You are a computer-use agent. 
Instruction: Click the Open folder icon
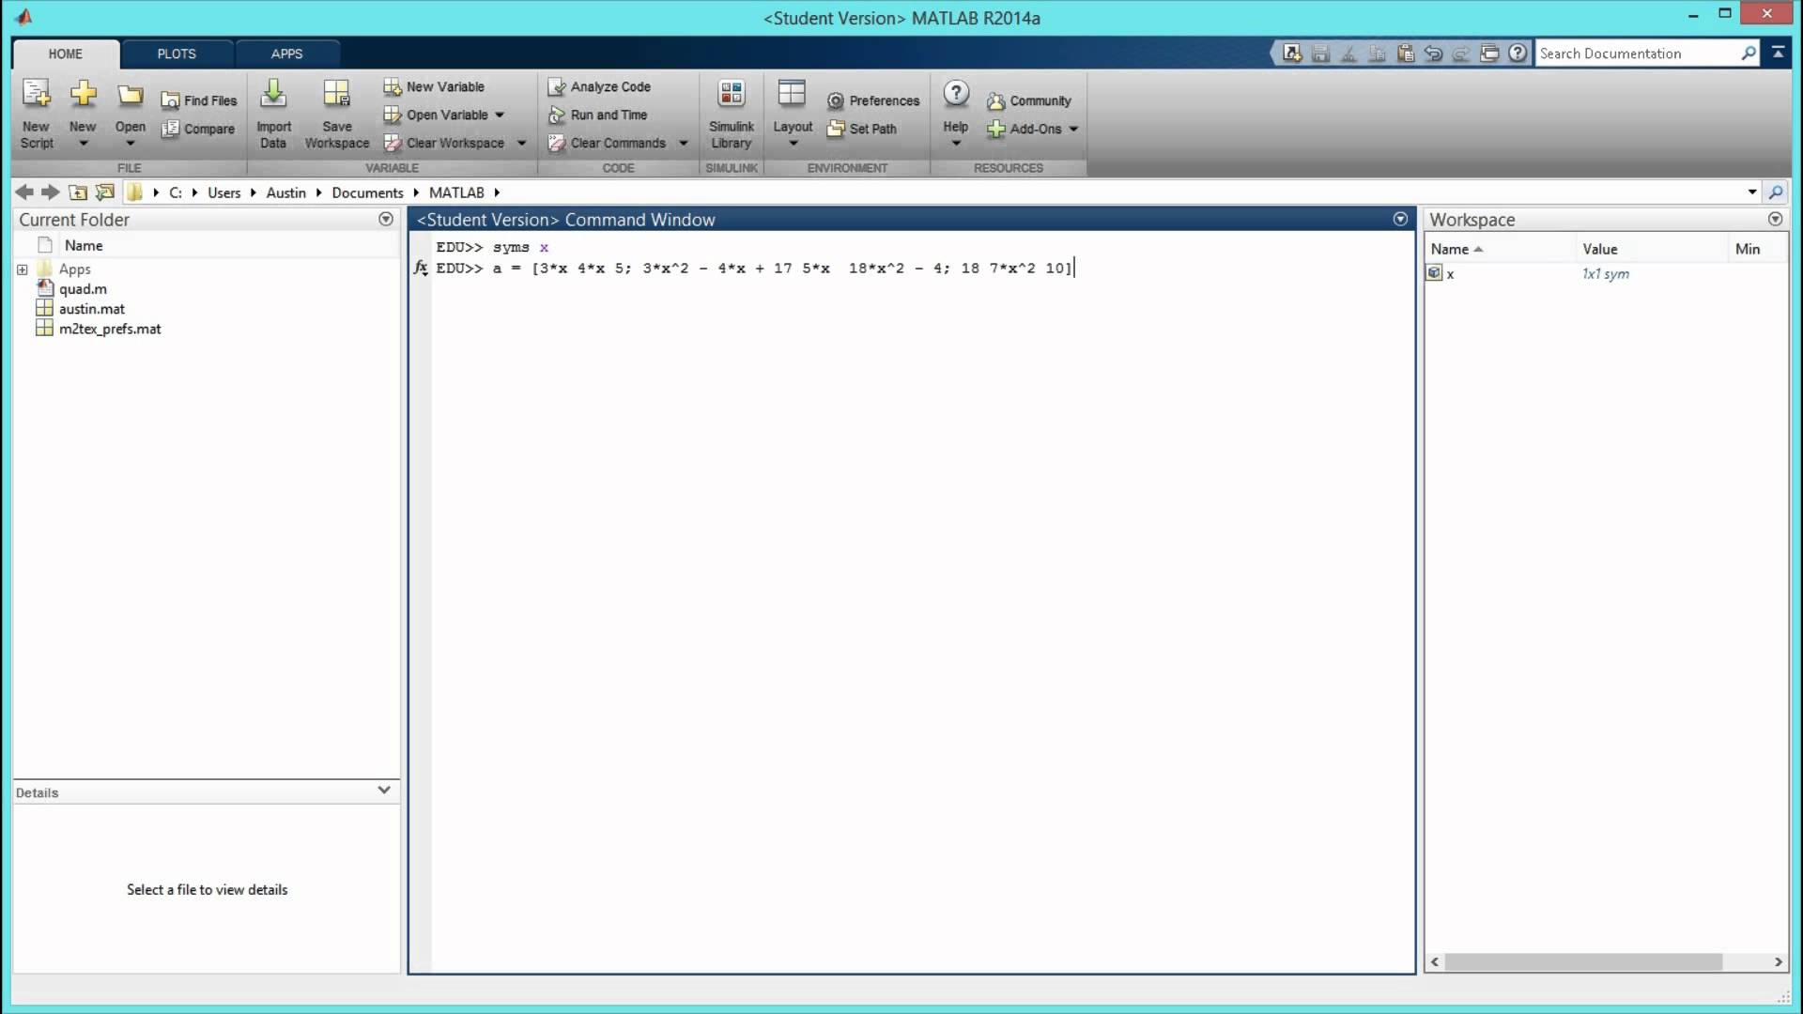(130, 95)
